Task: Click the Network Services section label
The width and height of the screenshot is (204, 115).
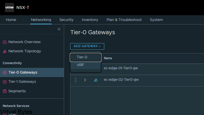Action: coord(16,106)
